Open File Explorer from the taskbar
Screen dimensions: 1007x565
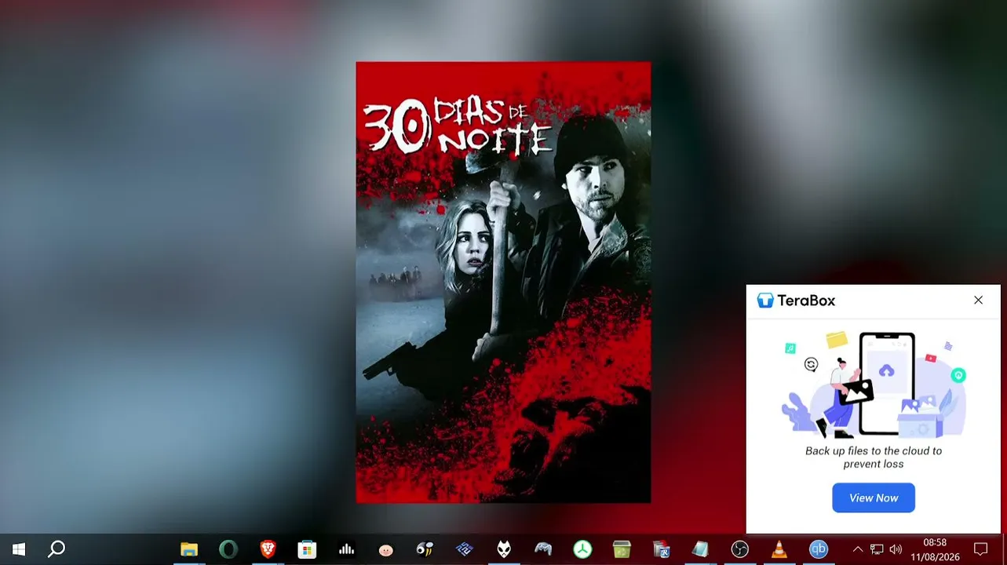189,549
